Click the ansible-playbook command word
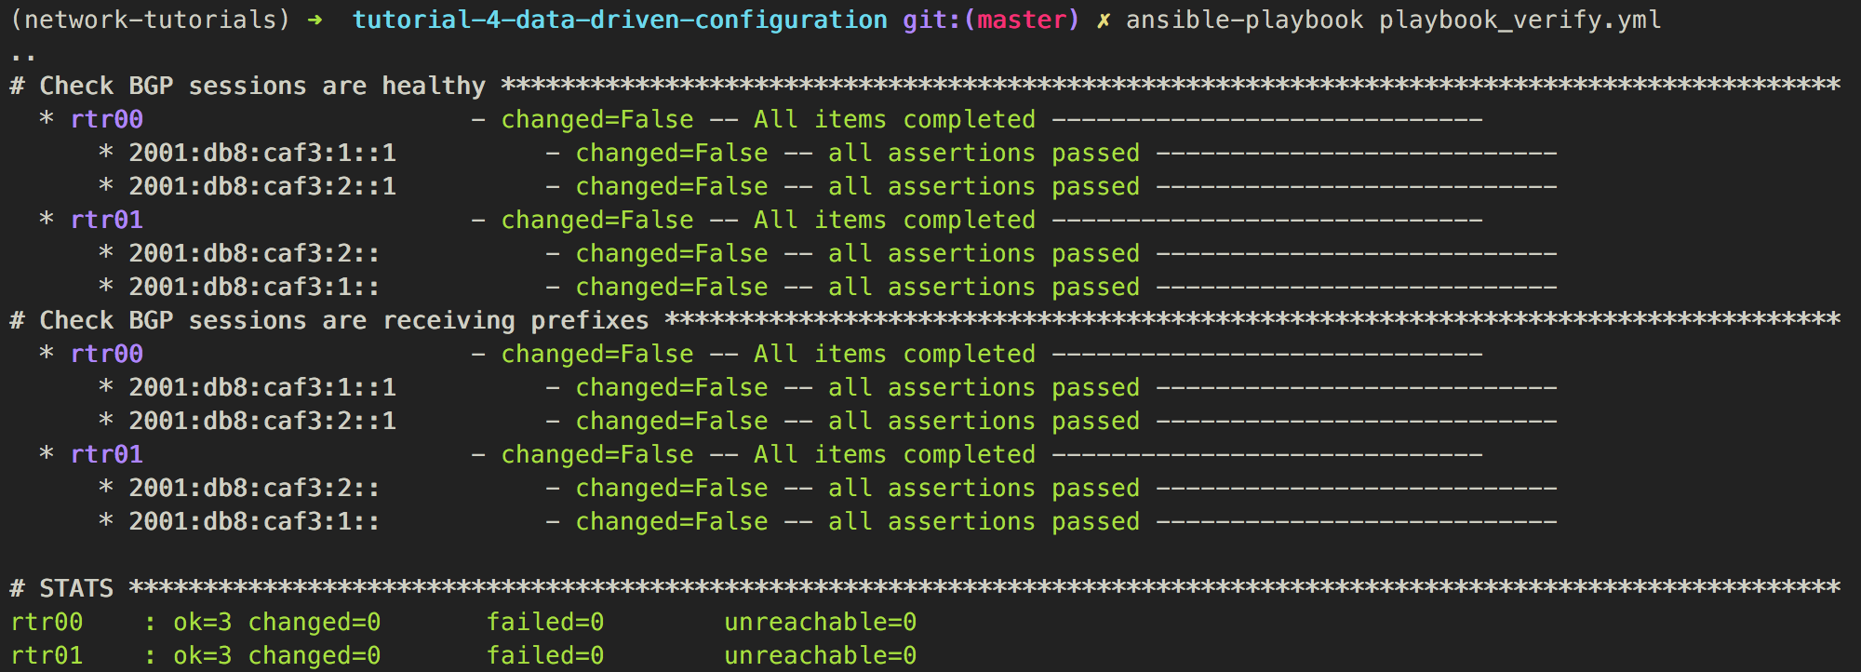This screenshot has height=672, width=1861. [x=1245, y=20]
